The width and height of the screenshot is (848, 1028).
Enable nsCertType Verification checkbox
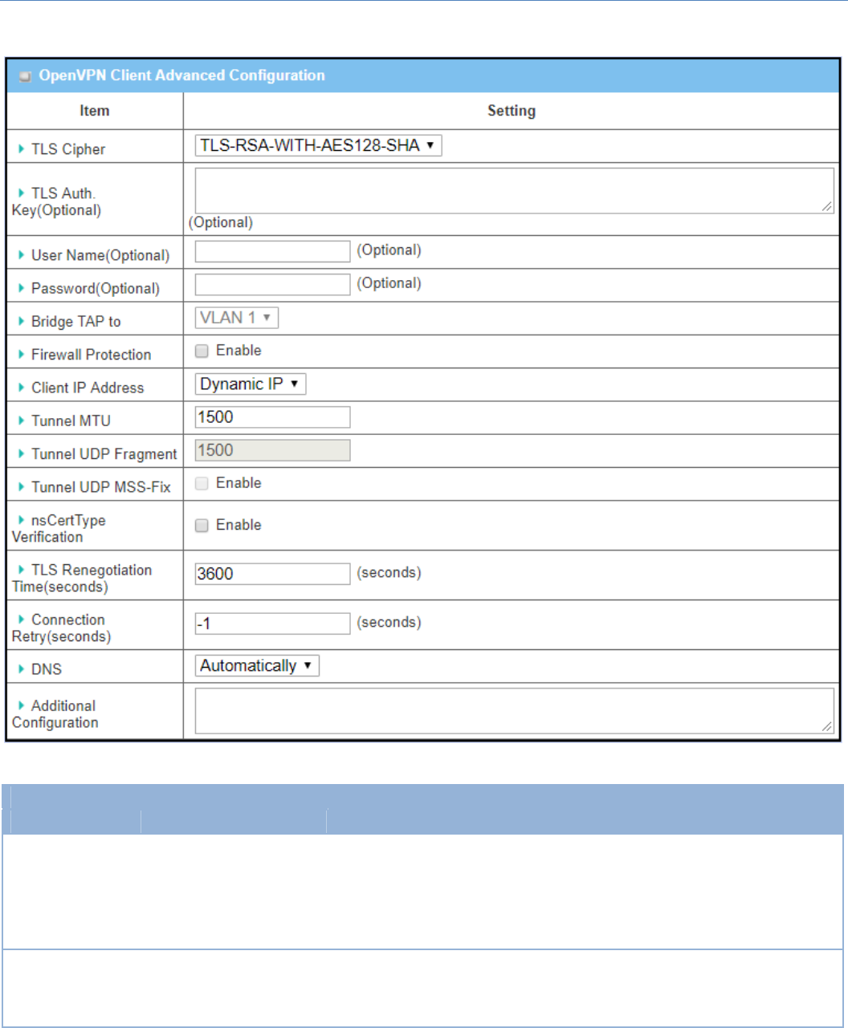[x=202, y=525]
